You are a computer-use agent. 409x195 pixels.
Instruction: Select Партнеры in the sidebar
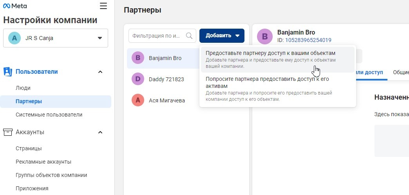click(x=56, y=101)
